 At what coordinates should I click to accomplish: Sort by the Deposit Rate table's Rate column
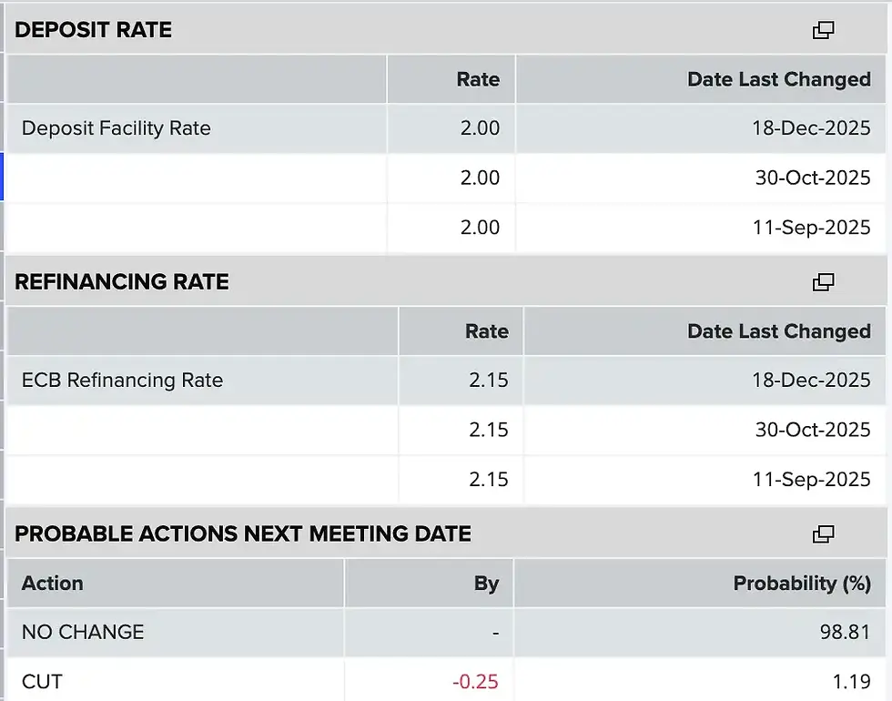coord(478,80)
